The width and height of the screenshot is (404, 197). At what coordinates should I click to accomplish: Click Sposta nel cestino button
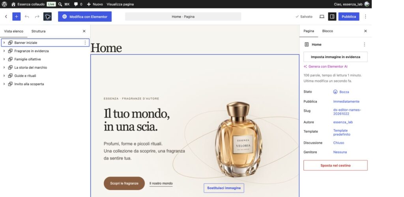pos(335,165)
